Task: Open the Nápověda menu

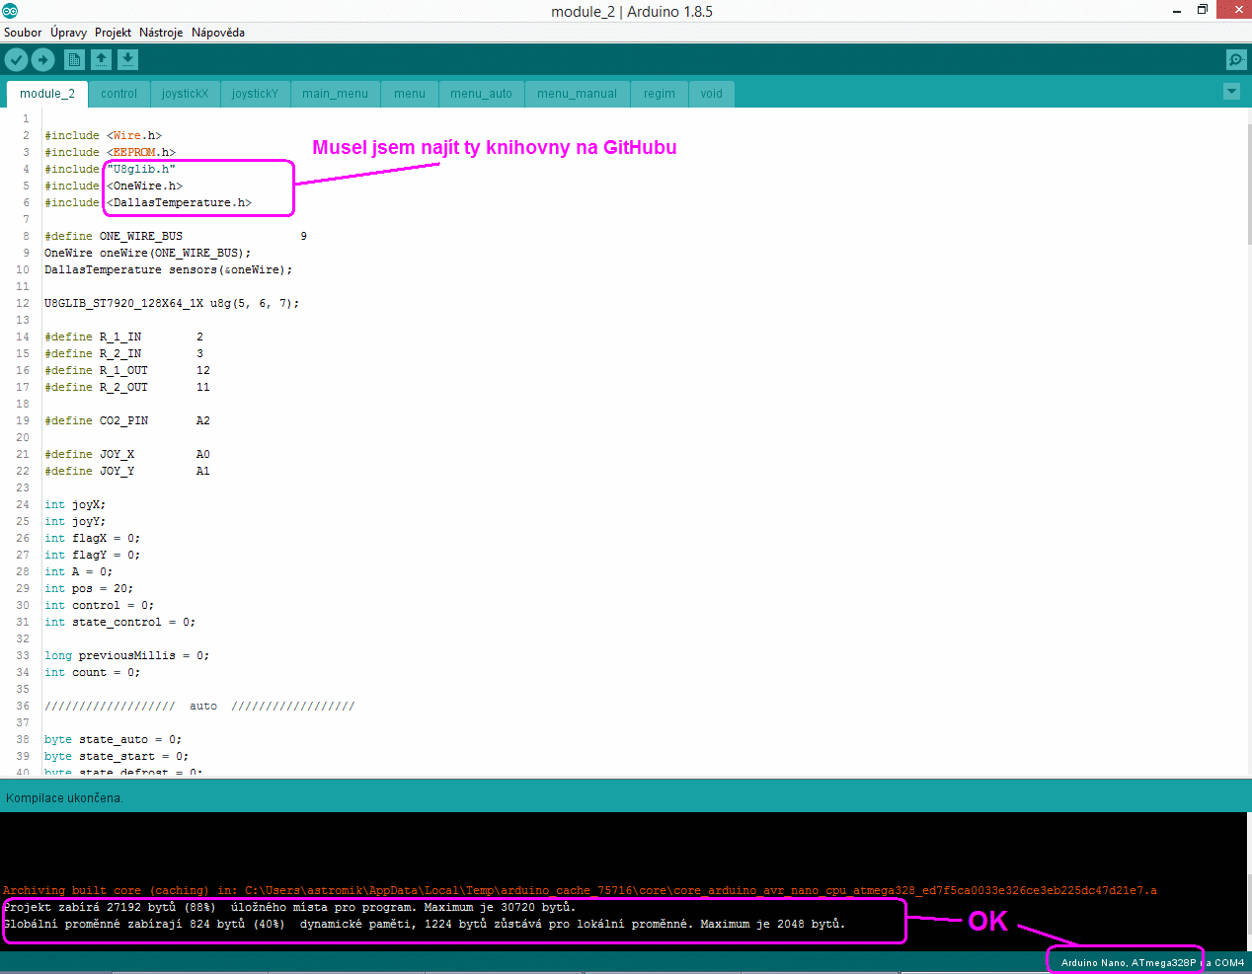Action: 218,33
